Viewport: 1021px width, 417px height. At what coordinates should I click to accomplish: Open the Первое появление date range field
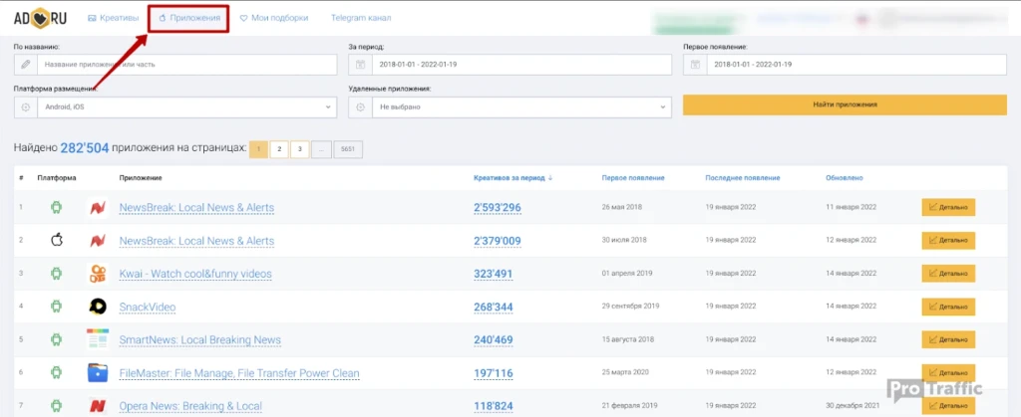click(856, 65)
